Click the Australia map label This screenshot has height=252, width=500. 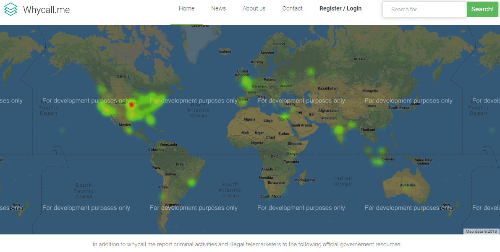(408, 185)
